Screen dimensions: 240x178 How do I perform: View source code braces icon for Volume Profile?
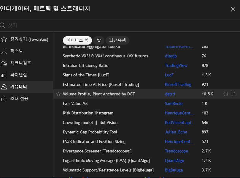click(226, 94)
